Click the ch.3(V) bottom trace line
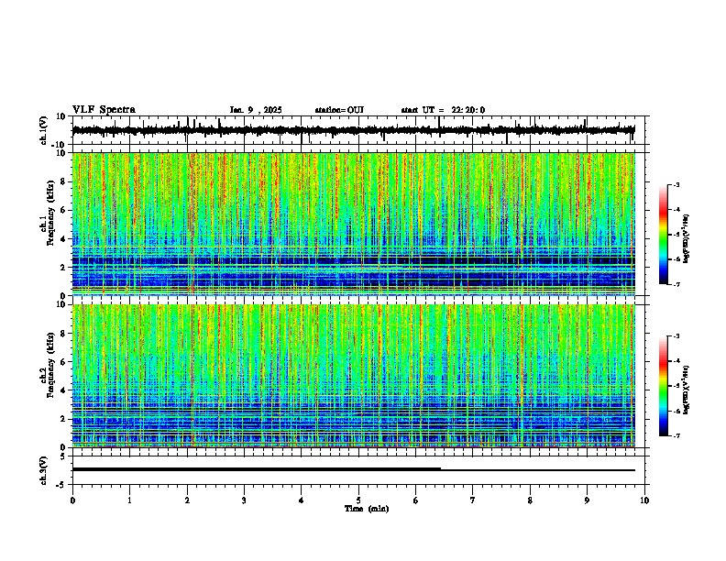Image resolution: width=726 pixels, height=561 pixels. pyautogui.click(x=353, y=469)
